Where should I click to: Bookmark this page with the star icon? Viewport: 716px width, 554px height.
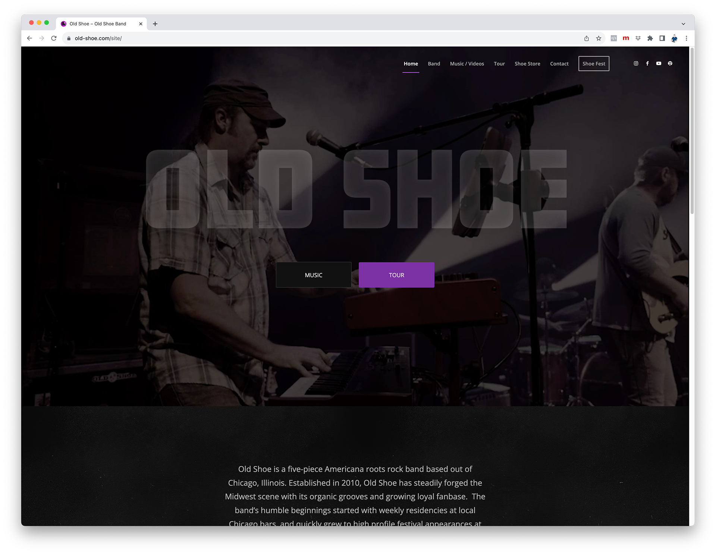pyautogui.click(x=599, y=38)
